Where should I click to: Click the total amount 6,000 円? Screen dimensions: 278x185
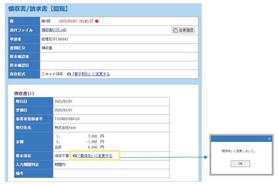tap(96, 147)
